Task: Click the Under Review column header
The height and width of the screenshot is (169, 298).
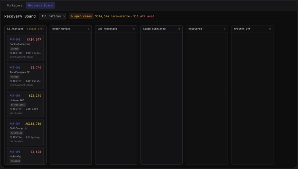Action: pyautogui.click(x=61, y=29)
